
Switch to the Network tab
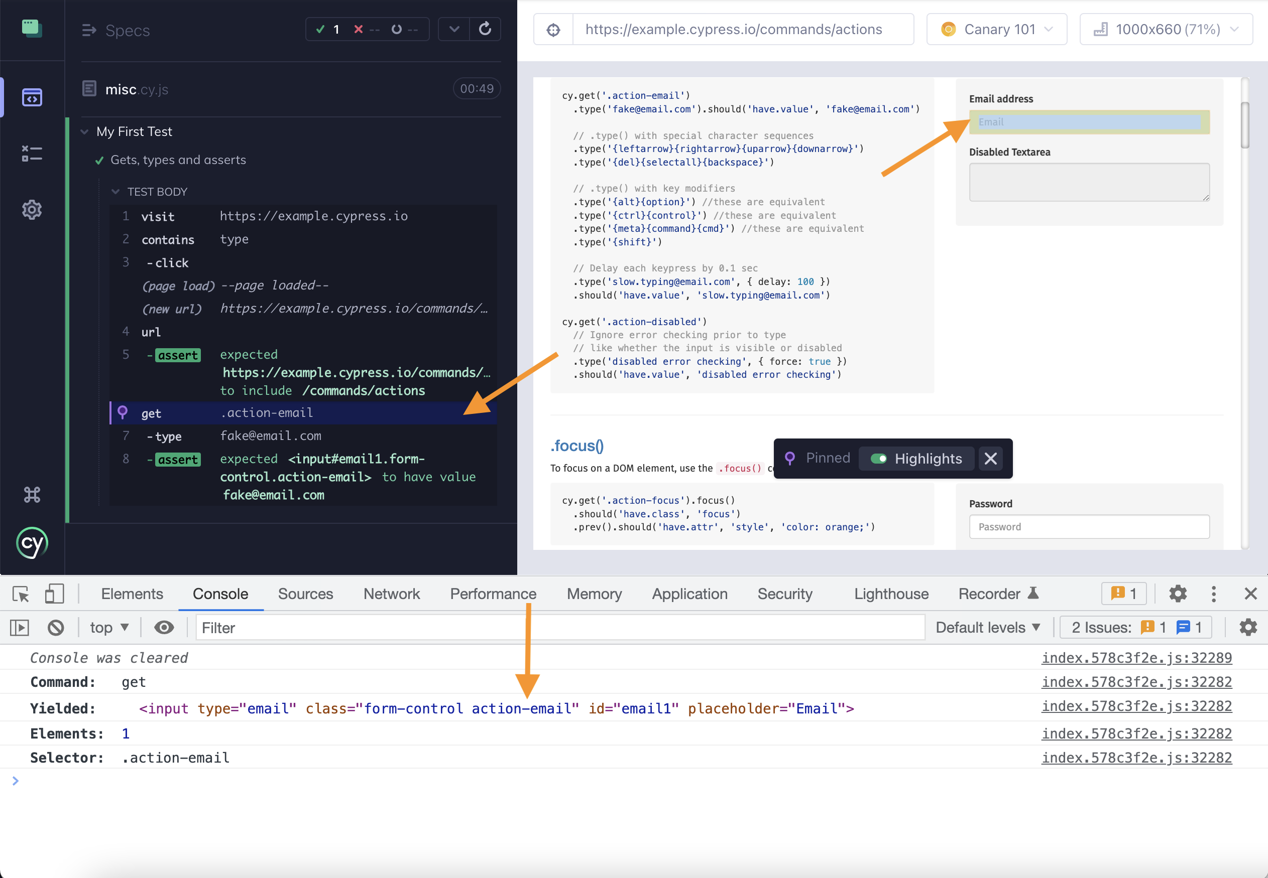click(x=392, y=594)
